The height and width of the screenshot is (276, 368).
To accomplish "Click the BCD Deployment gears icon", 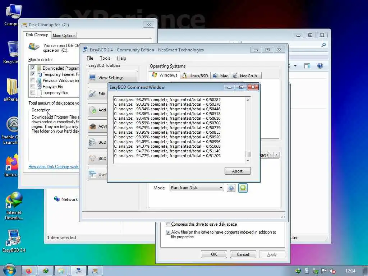I will tap(93, 158).
